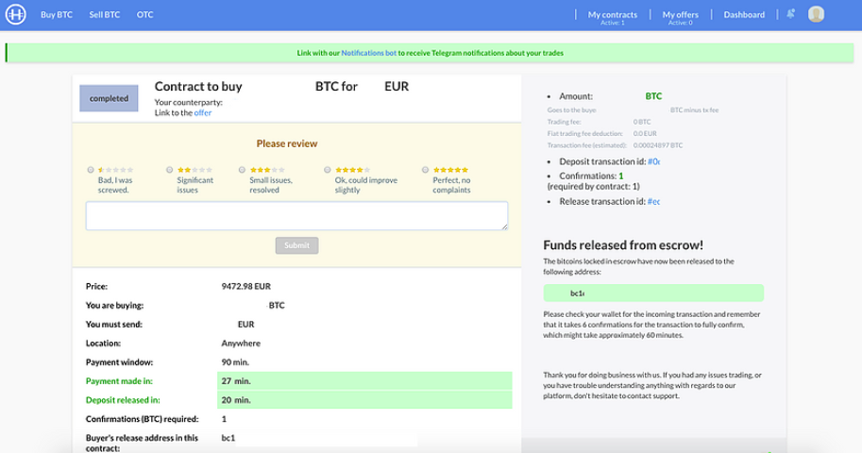Open My offers in the header
862x453 pixels.
pos(680,15)
